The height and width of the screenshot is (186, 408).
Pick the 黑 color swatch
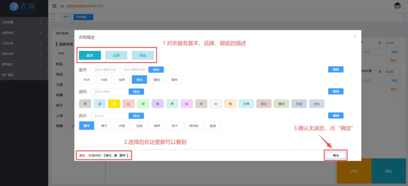pyautogui.click(x=85, y=104)
